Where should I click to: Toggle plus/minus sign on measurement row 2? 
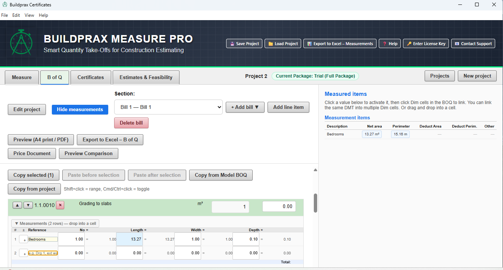(x=24, y=253)
